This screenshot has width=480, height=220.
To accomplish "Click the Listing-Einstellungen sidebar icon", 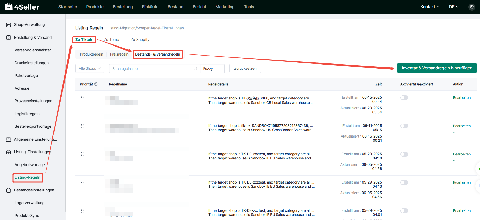I will 8,152.
